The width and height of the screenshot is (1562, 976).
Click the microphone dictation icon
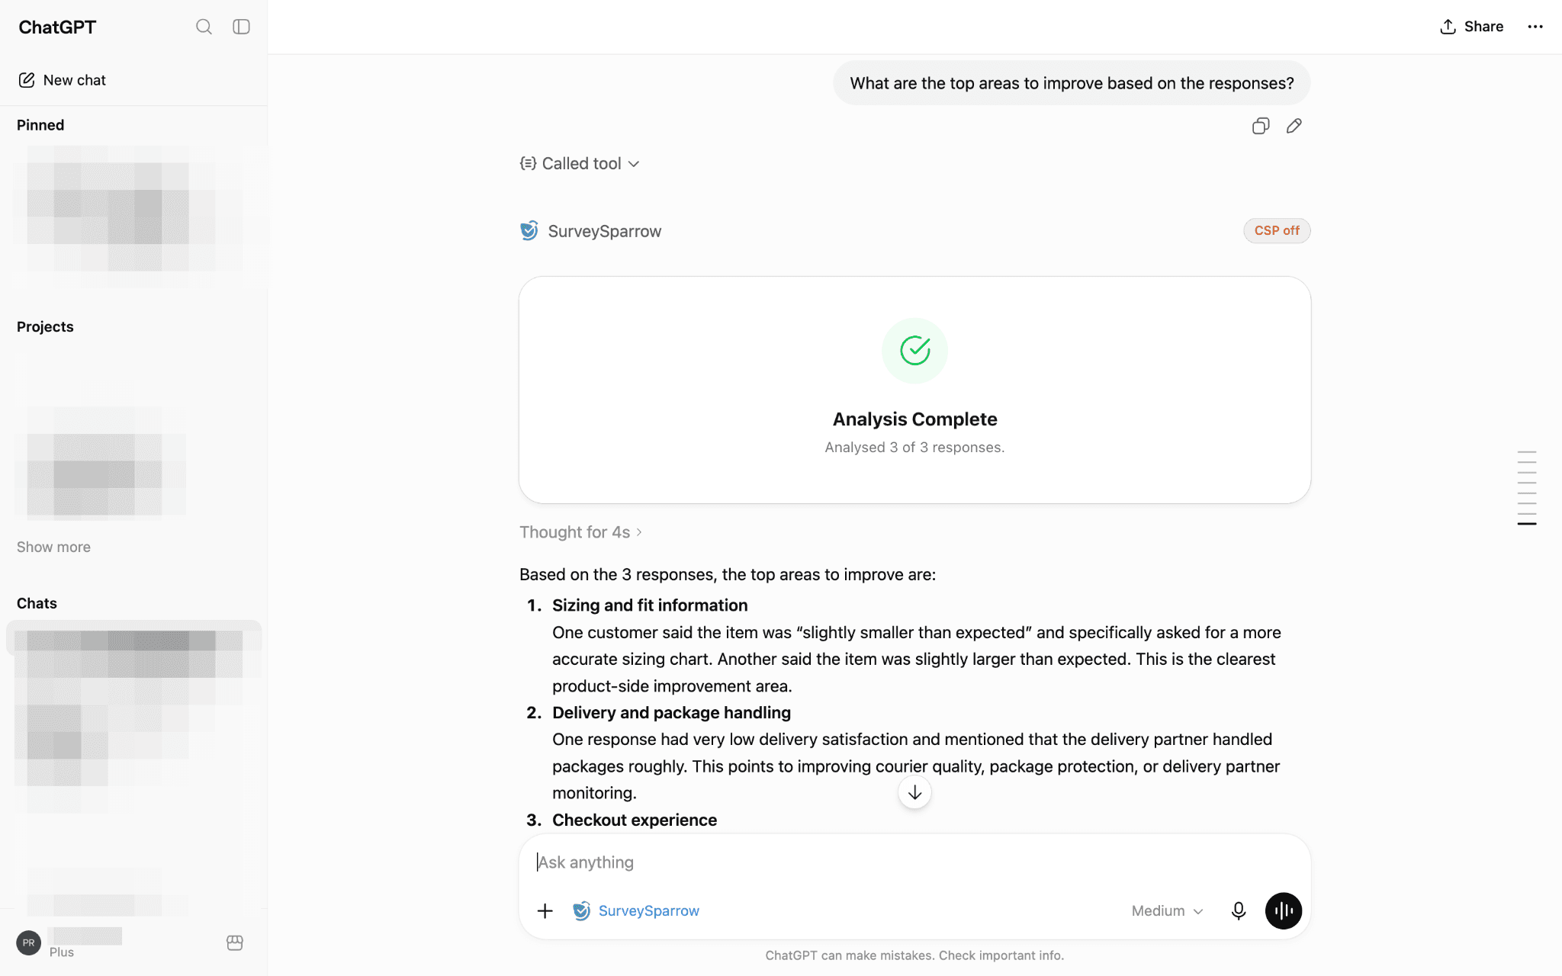click(1239, 910)
